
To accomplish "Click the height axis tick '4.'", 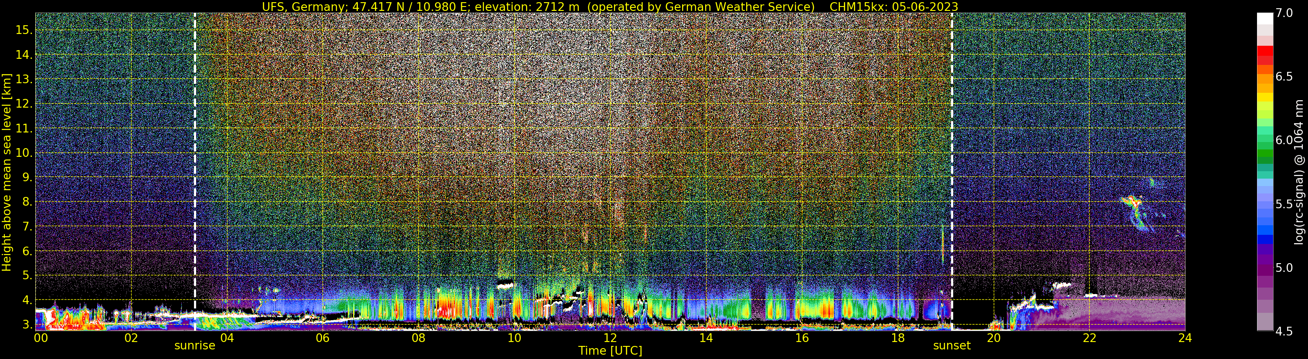I will 27,300.
